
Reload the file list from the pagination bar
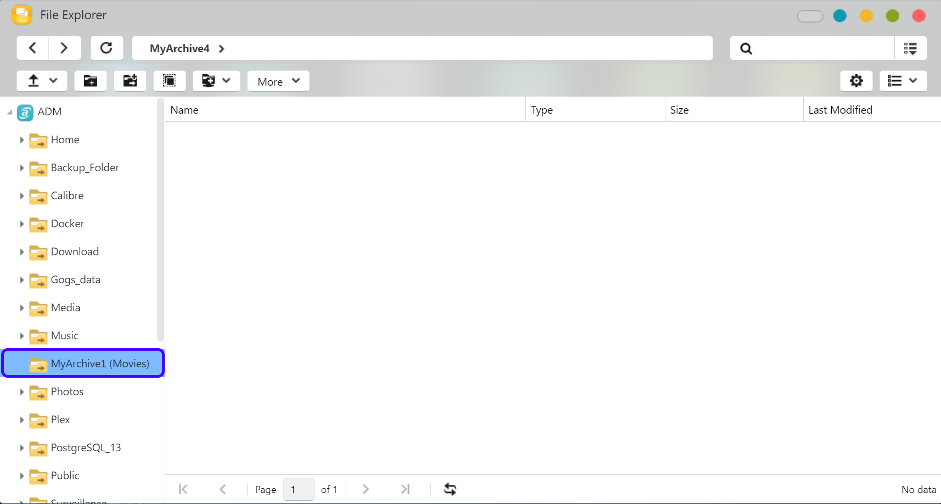pos(450,489)
